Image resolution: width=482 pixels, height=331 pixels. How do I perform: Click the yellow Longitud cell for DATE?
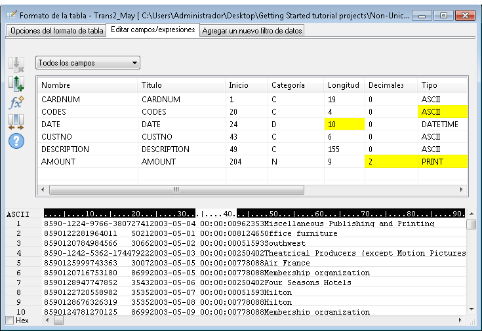[x=344, y=124]
